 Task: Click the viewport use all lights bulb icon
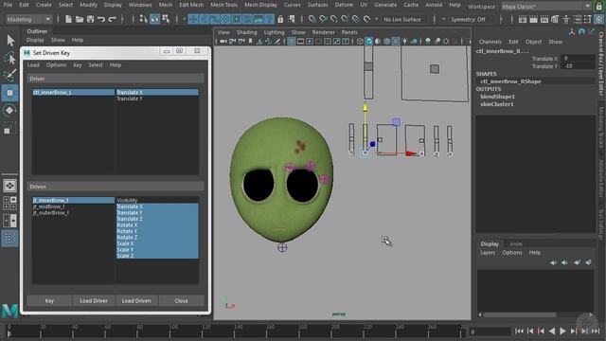pyautogui.click(x=404, y=41)
